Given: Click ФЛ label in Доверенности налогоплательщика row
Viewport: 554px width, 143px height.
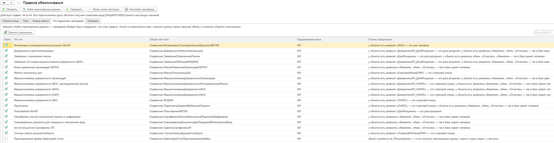Looking at the screenshot, I should [x=299, y=51].
